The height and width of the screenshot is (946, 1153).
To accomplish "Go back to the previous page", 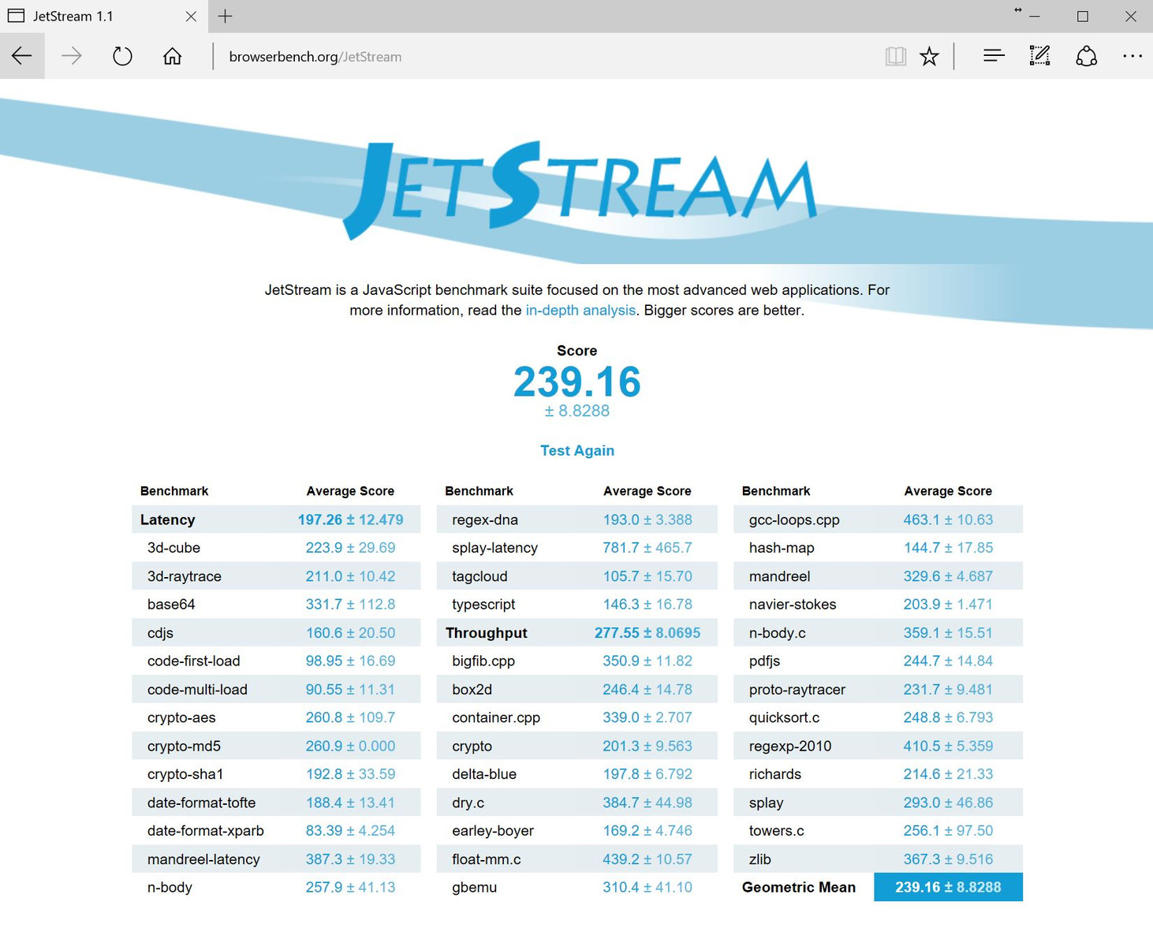I will [22, 56].
